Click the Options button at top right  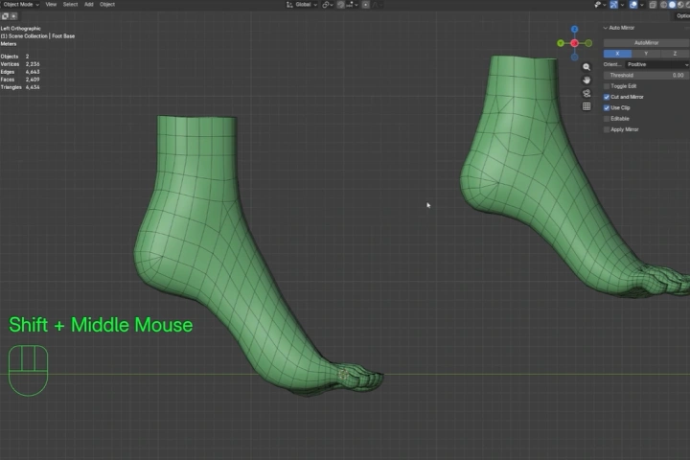coord(682,16)
